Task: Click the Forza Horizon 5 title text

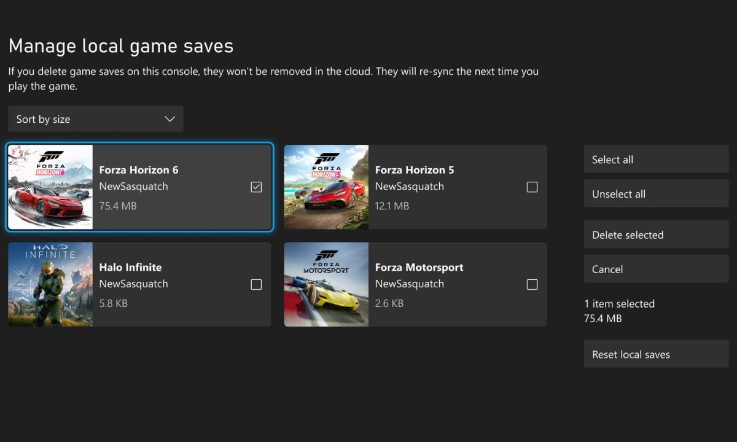Action: [415, 170]
